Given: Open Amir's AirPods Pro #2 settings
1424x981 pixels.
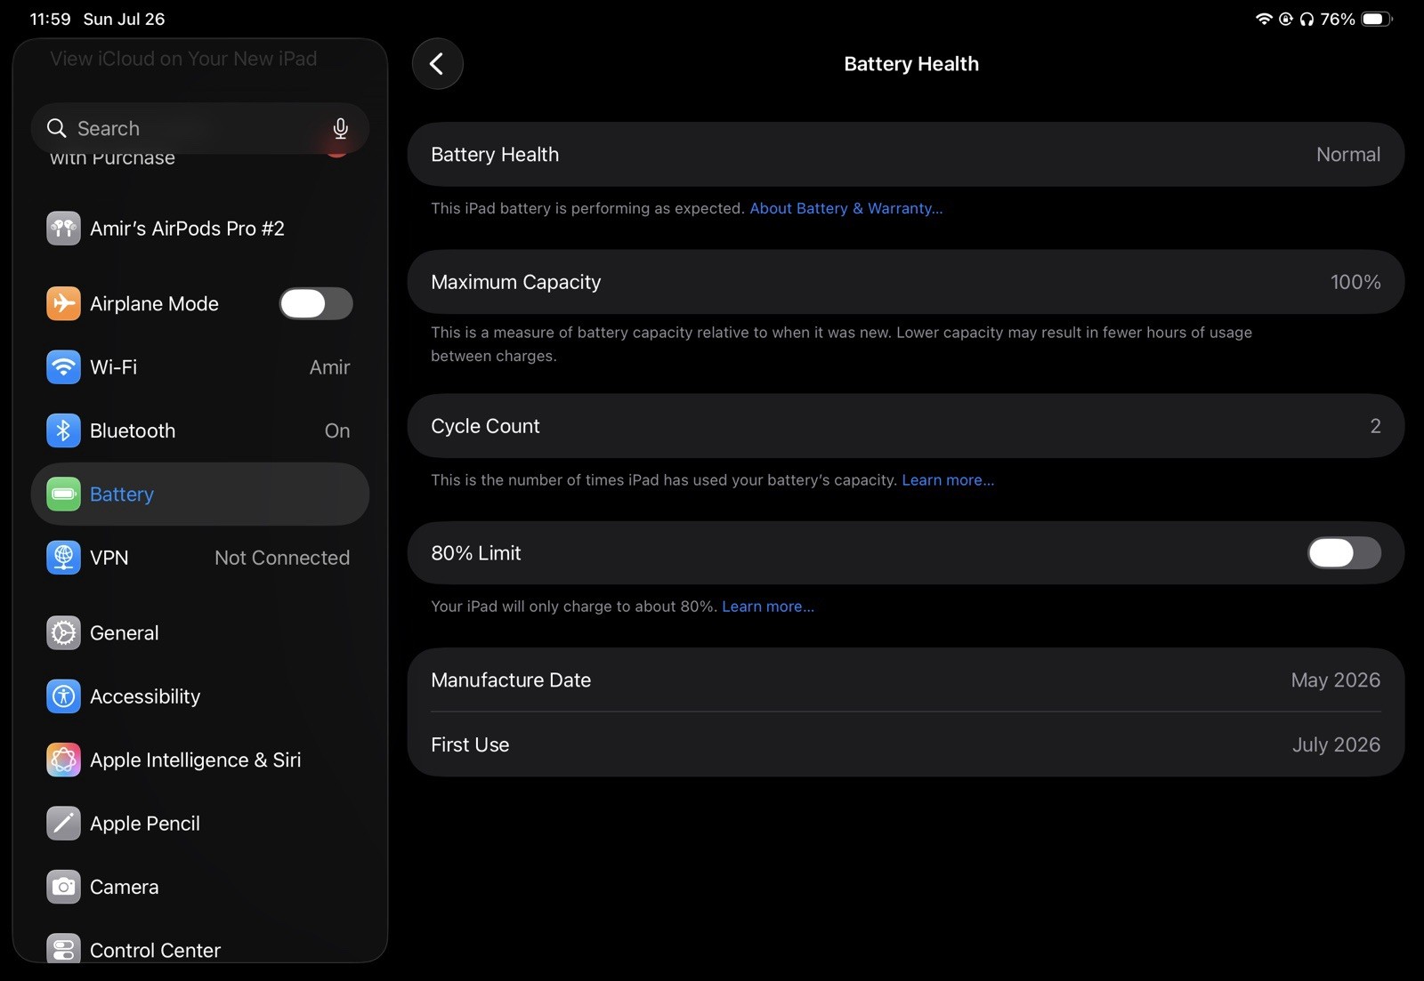Looking at the screenshot, I should (199, 229).
